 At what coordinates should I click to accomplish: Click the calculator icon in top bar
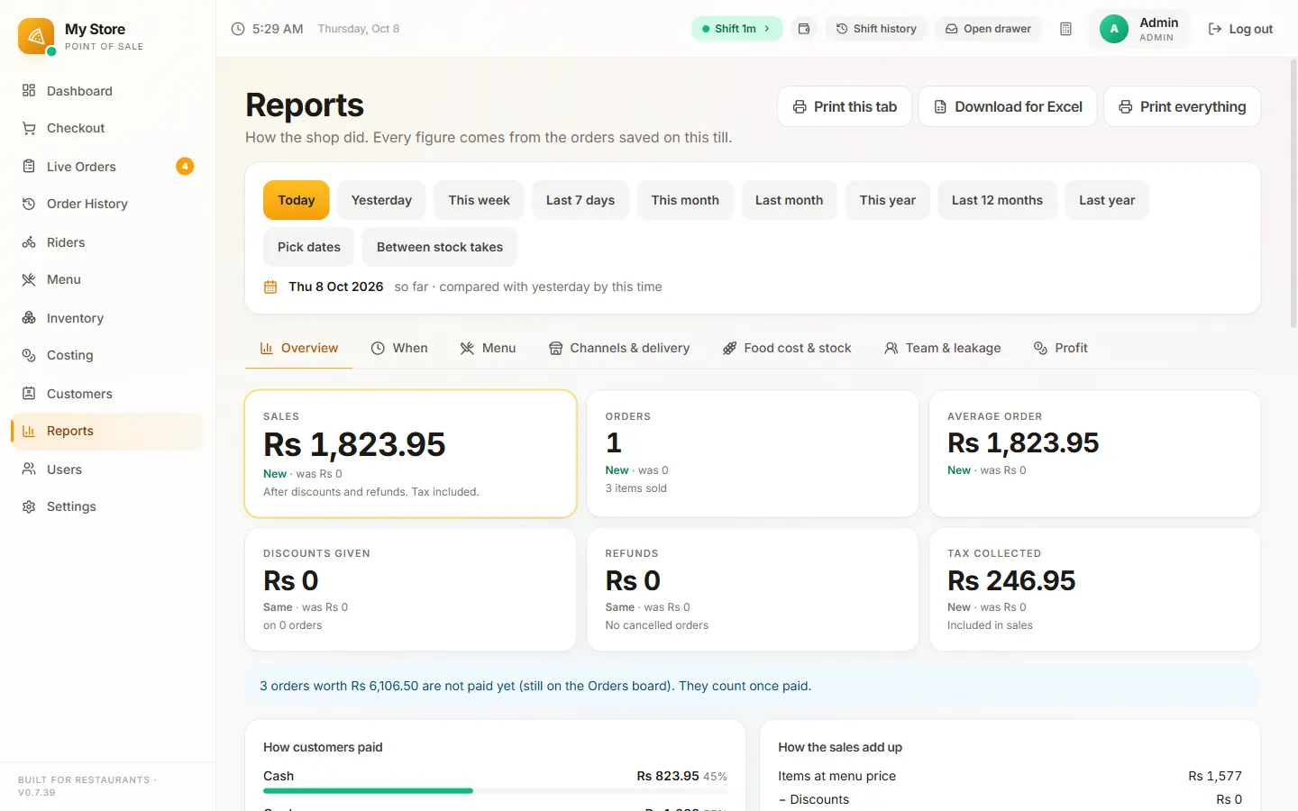coord(1065,29)
